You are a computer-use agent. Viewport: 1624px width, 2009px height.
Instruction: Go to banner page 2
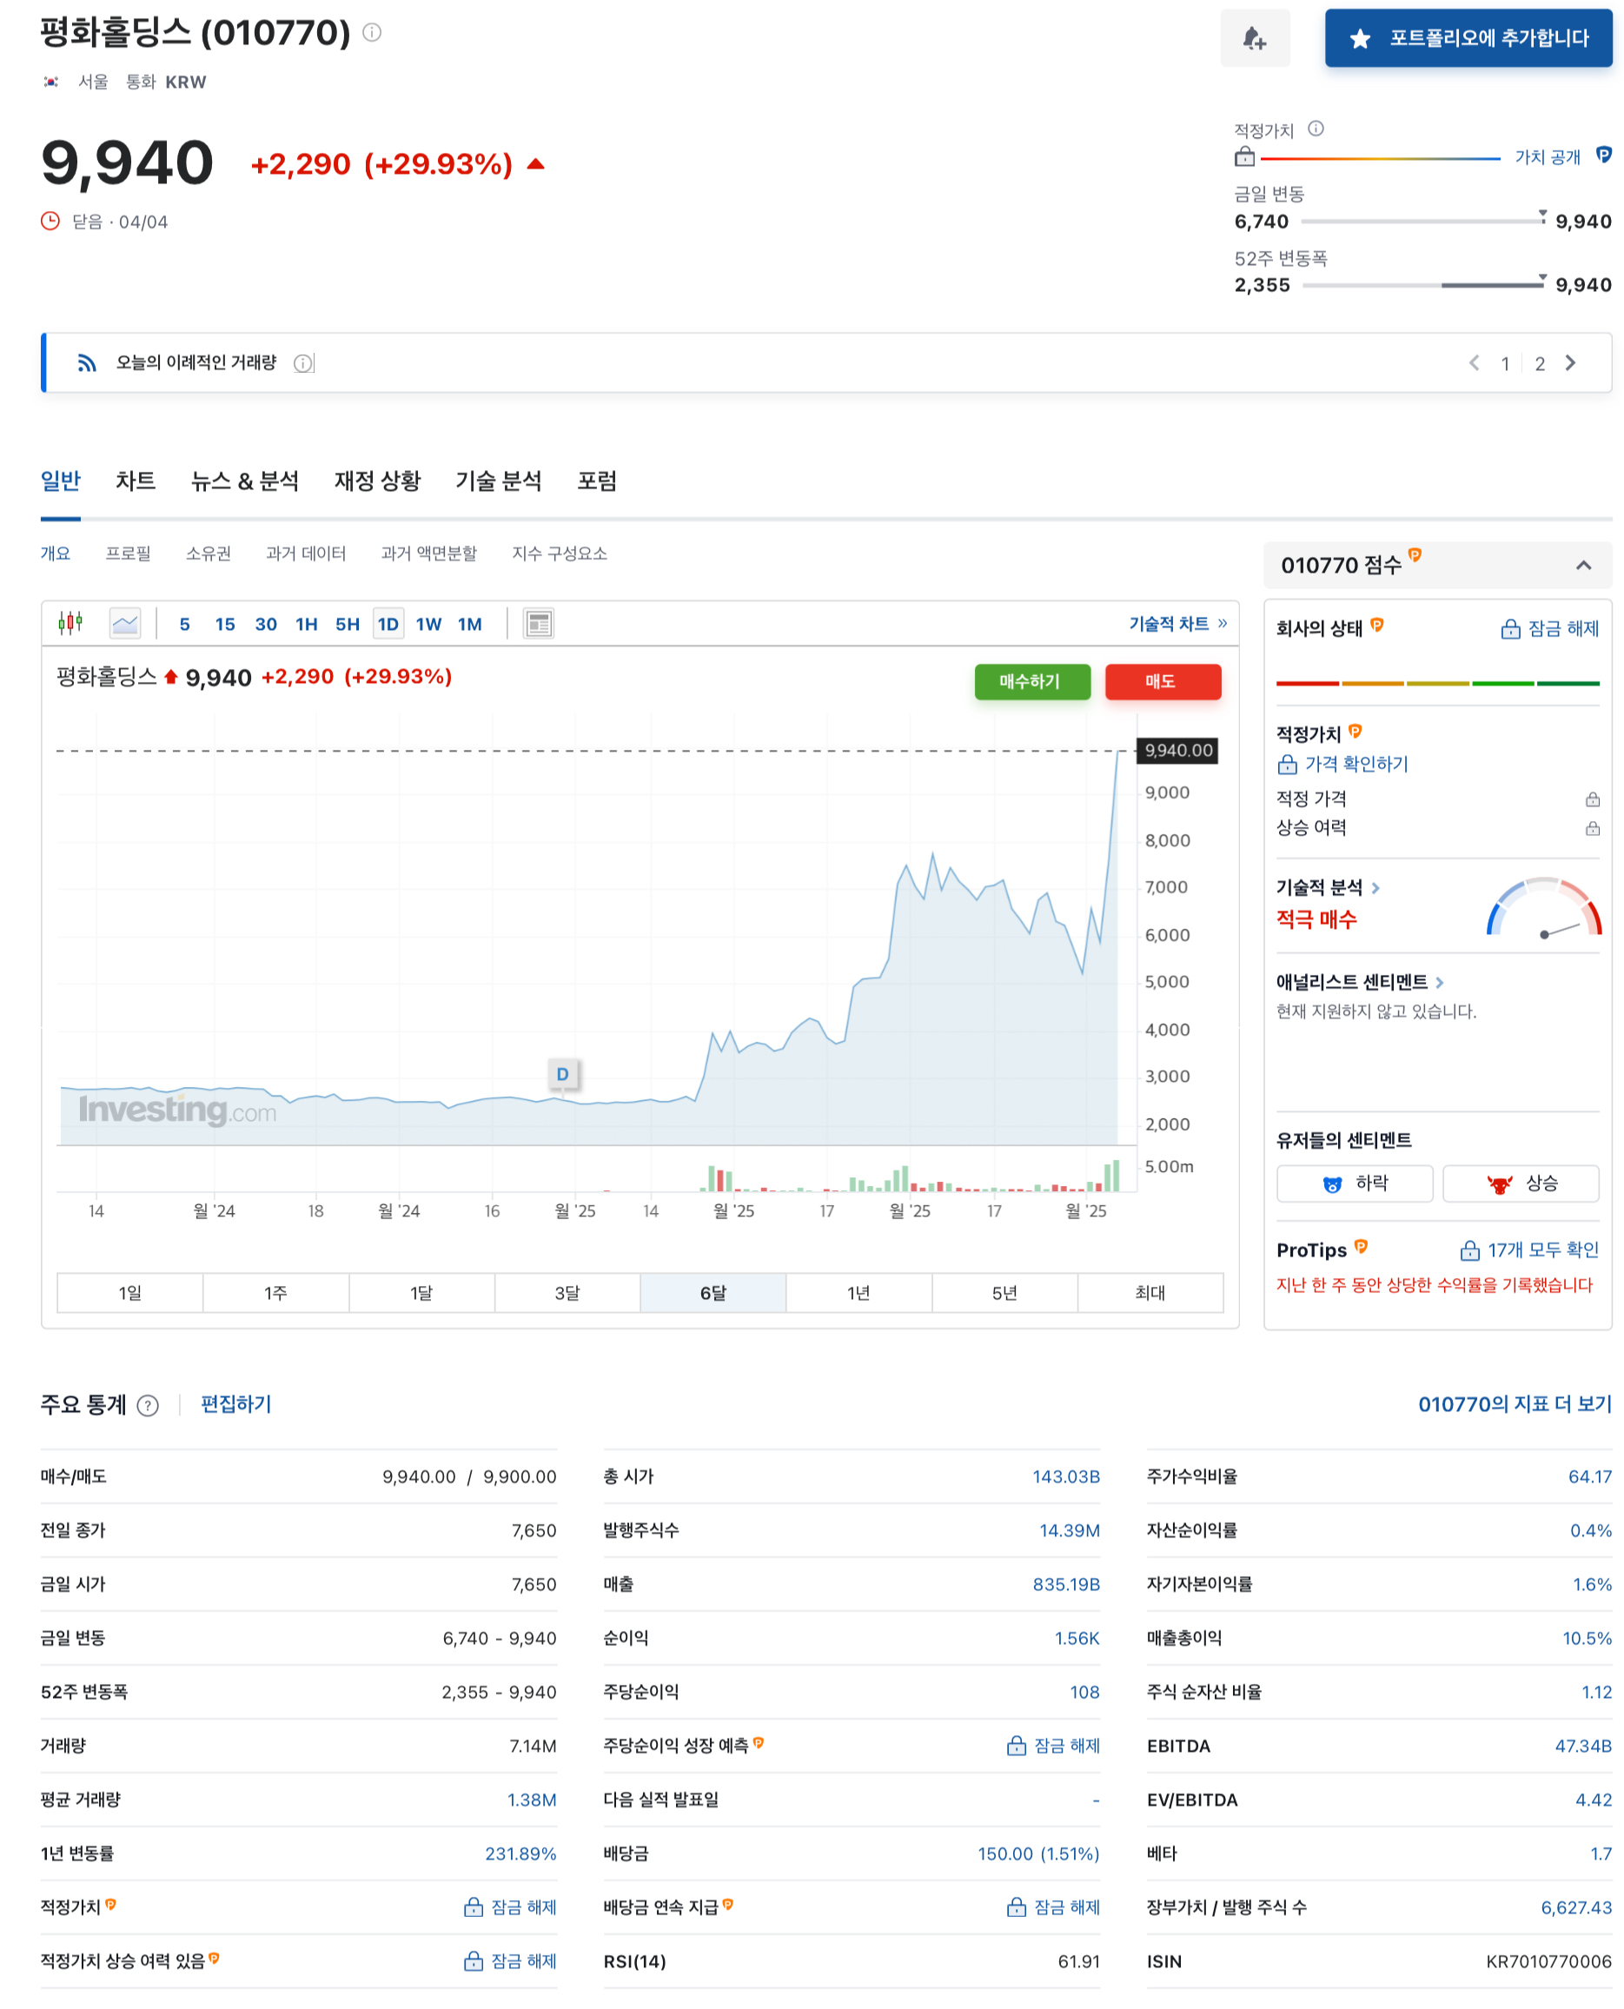[1539, 363]
